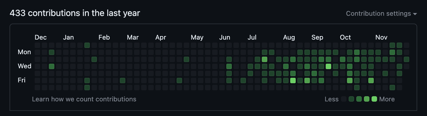Click the caret beside Contribution settings
This screenshot has width=427, height=116.
coord(415,14)
